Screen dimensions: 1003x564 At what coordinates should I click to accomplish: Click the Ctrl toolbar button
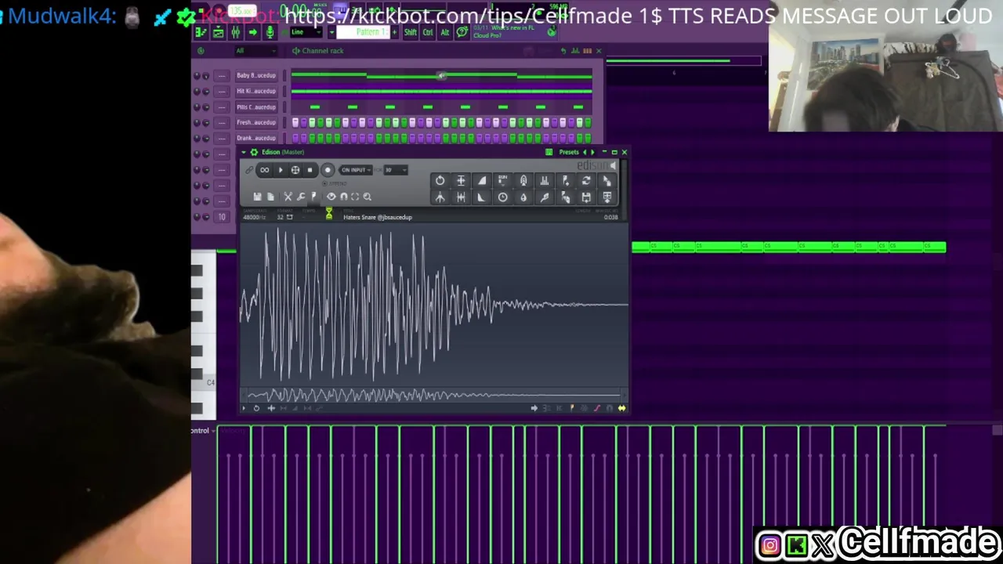click(428, 32)
